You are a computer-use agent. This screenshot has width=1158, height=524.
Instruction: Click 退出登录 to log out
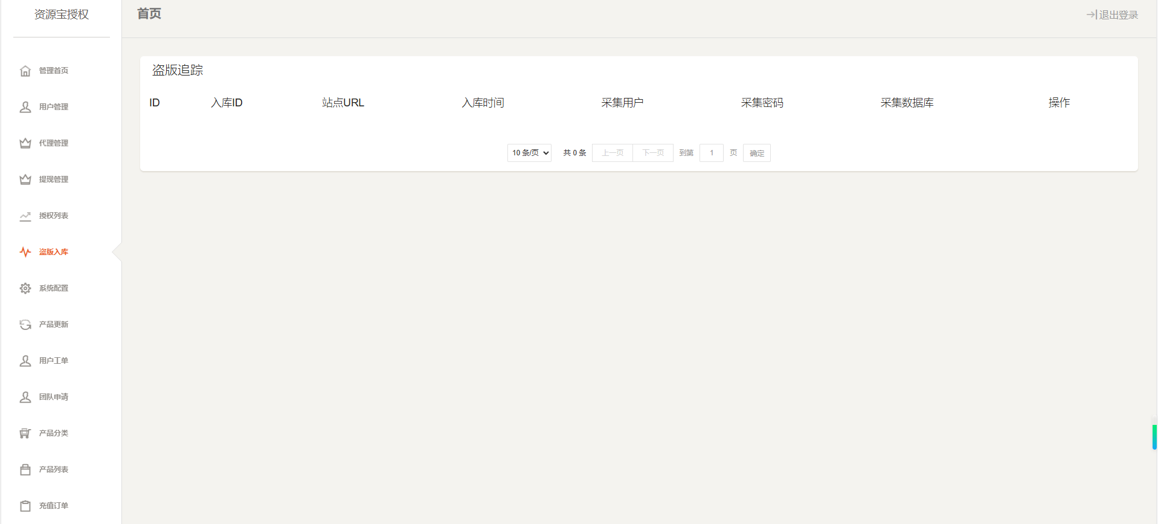tap(1112, 15)
